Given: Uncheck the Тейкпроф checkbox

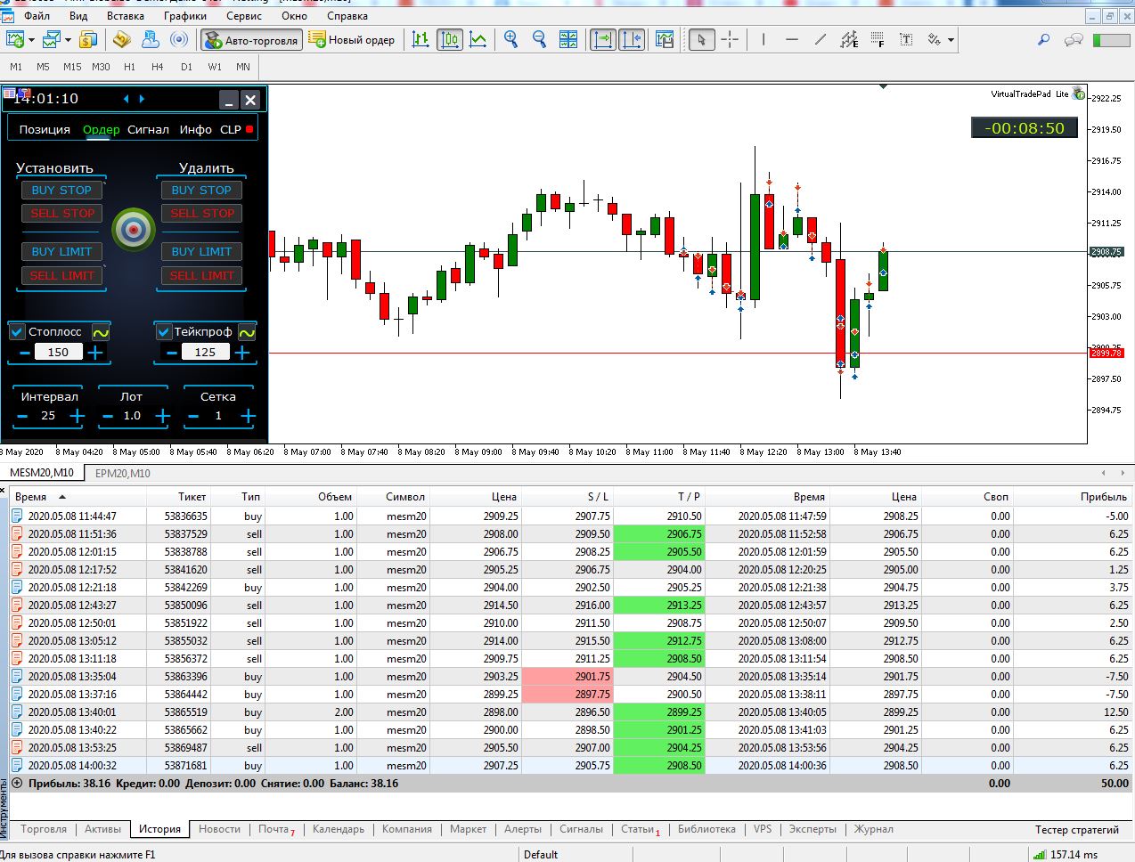Looking at the screenshot, I should pos(163,331).
